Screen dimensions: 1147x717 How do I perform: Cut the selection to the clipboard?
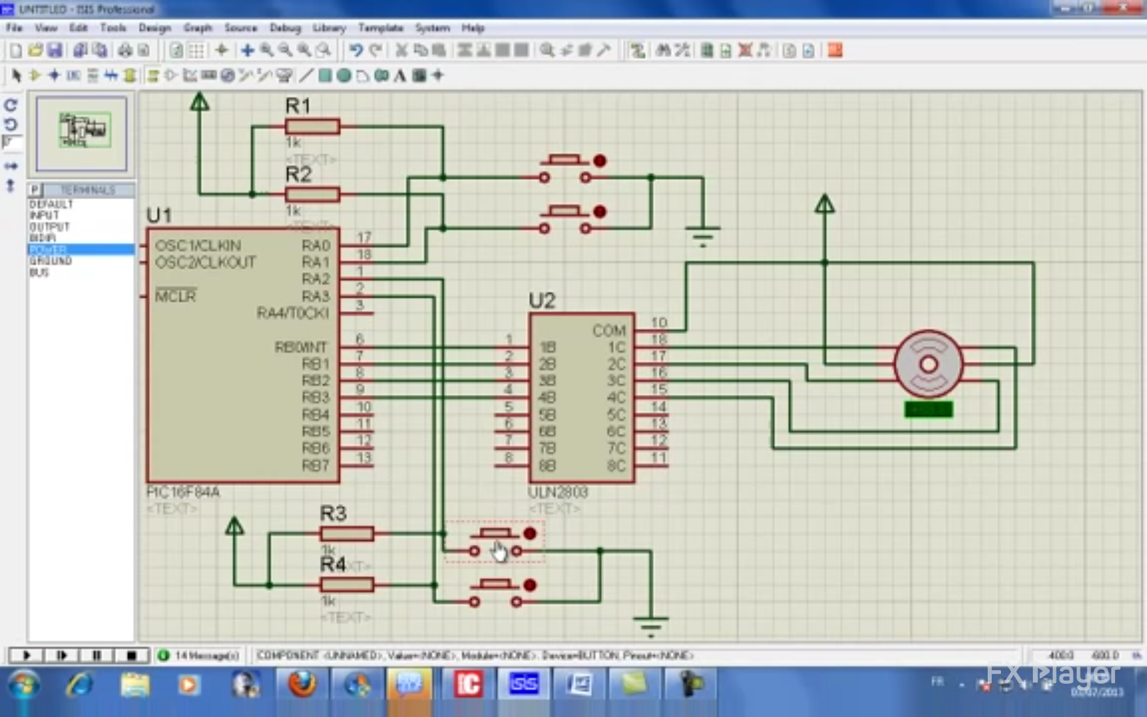[x=402, y=50]
